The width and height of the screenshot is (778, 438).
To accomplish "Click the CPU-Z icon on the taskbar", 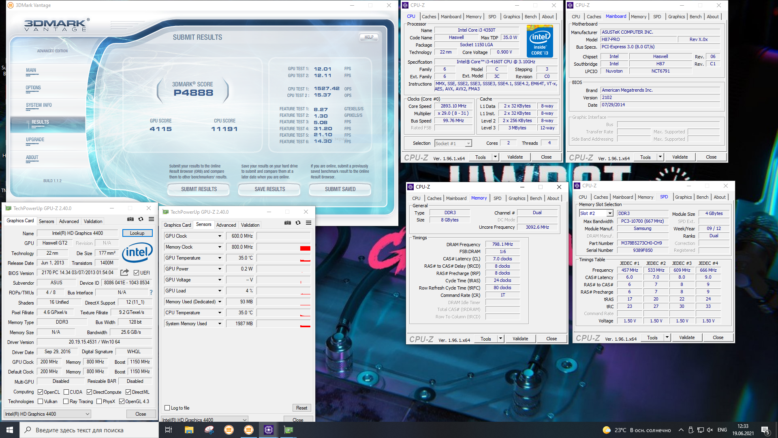I will point(269,430).
